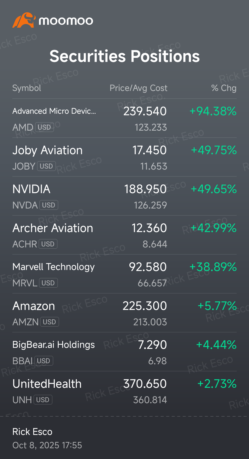
Task: Click the % Chg column header
Action: point(224,88)
